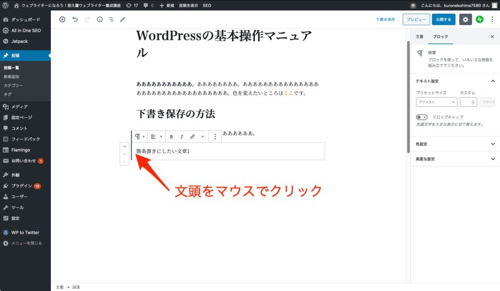Viewport: 500px width, 291px height.
Task: Open the text alignment dropdown
Action: click(x=156, y=137)
